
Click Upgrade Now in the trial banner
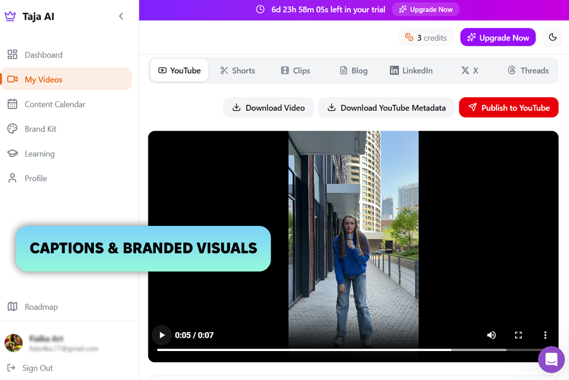tap(426, 9)
